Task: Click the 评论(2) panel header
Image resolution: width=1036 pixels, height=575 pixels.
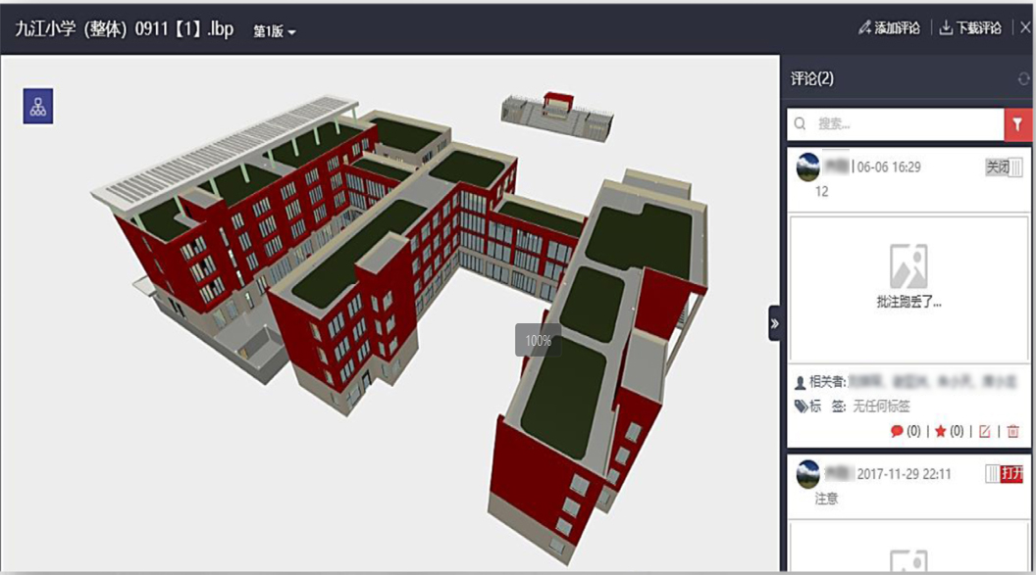Action: (x=812, y=78)
